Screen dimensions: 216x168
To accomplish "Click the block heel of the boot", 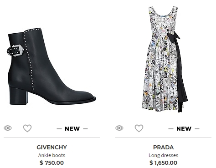I will [19, 96].
